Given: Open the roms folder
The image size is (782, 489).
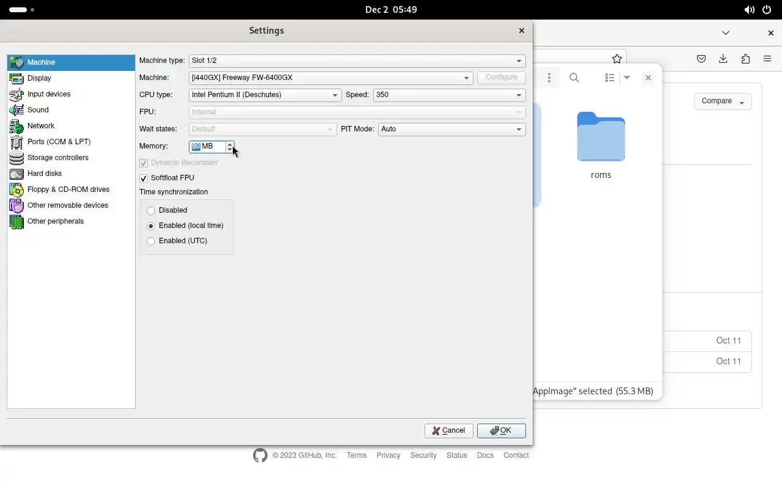Looking at the screenshot, I should pos(601,146).
